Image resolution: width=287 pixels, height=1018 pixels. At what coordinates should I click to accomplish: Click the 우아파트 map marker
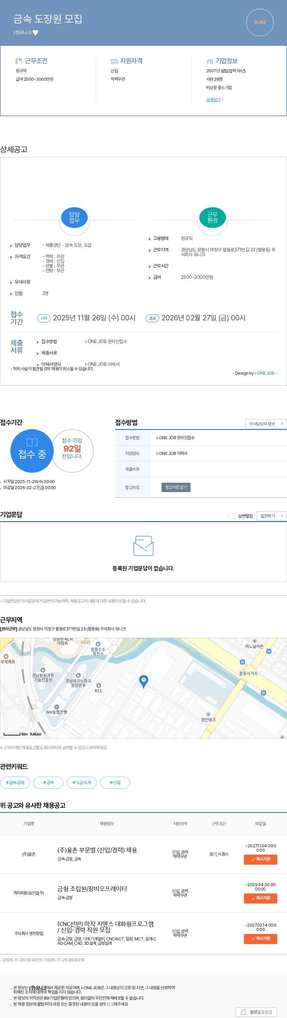click(x=7, y=659)
